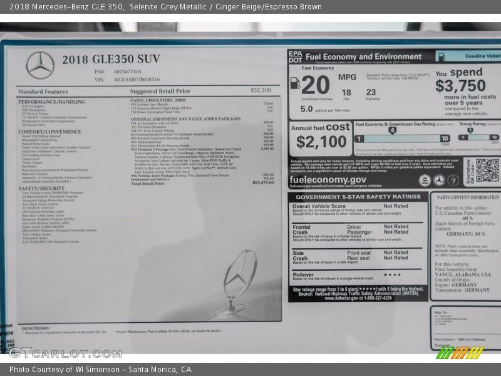Click the middle agency seal beside fueleconomy.gov
Image resolution: width=501 pixels, height=376 pixels.
click(439, 180)
